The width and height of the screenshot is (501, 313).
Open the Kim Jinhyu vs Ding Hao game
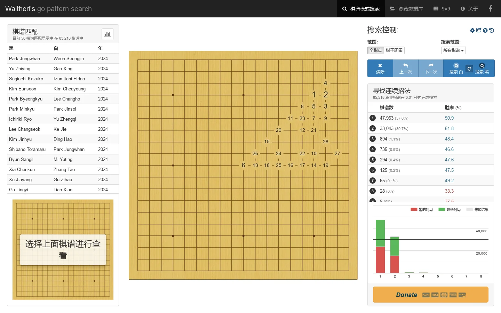pyautogui.click(x=63, y=139)
